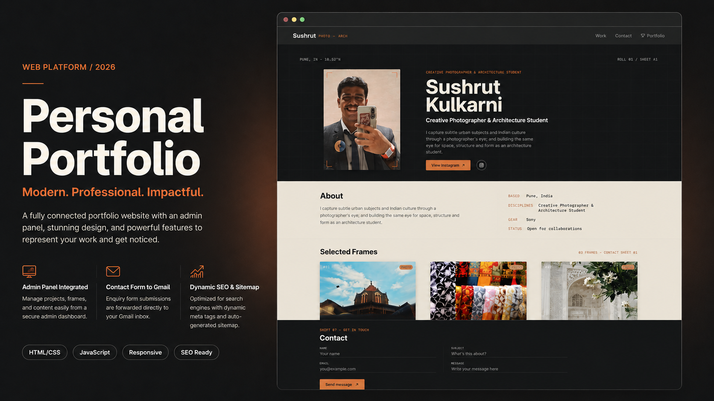The width and height of the screenshot is (714, 401).
Task: Click the 'About' section heading
Action: (x=331, y=196)
